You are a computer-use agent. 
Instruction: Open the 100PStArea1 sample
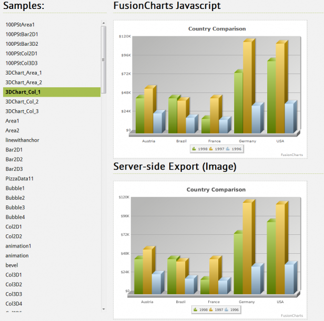(x=20, y=25)
